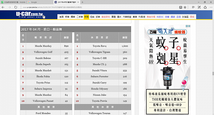Select the Toyota C-HR cell
Image resolution: width=214 pixels, height=115 pixels.
100,58
